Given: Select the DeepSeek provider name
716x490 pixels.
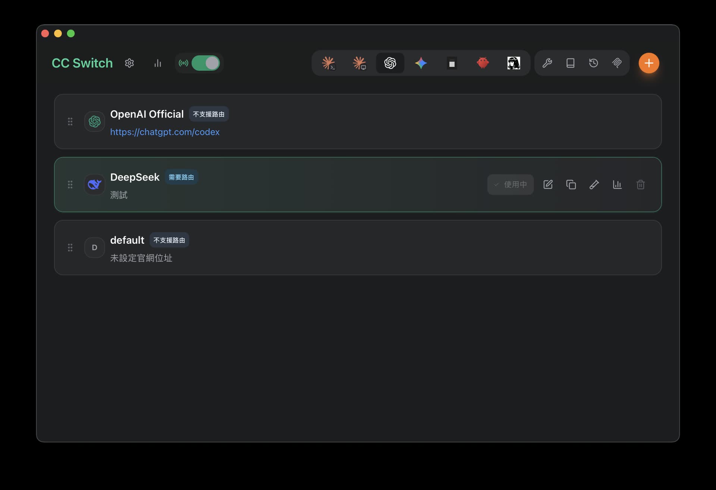Looking at the screenshot, I should click(135, 177).
